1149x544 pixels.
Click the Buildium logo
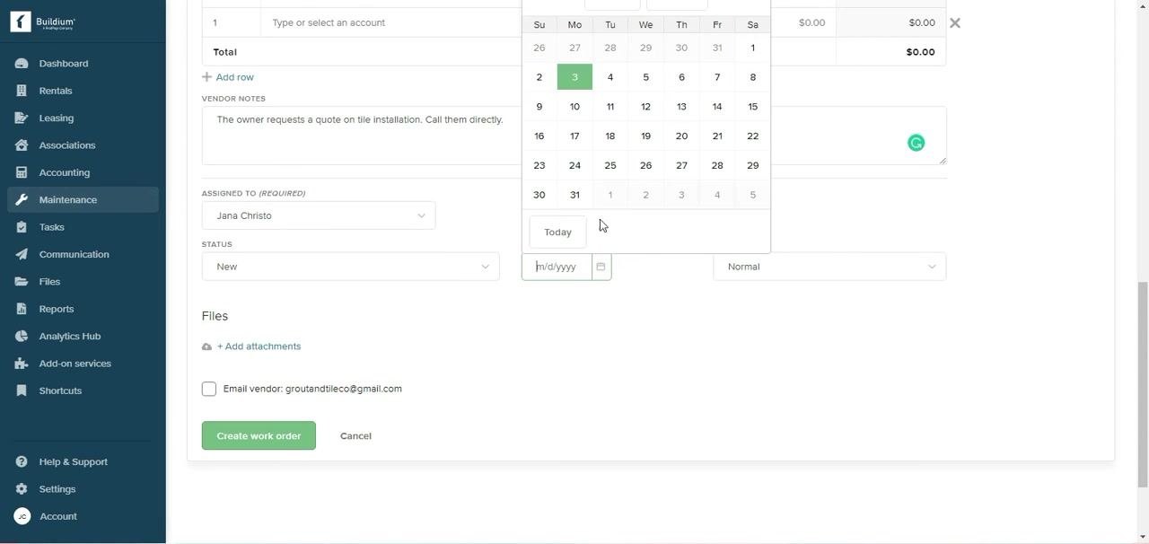point(43,22)
